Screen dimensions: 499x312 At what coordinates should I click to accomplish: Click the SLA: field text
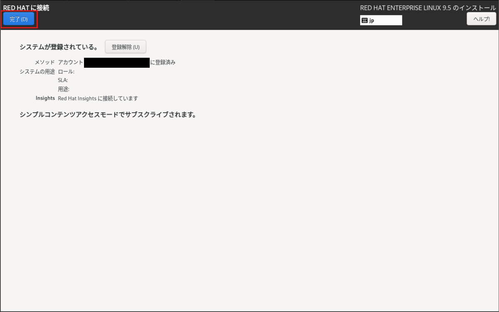63,80
